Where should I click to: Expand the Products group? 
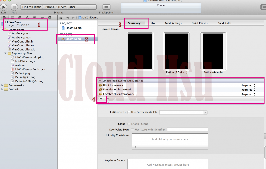coord(2,89)
